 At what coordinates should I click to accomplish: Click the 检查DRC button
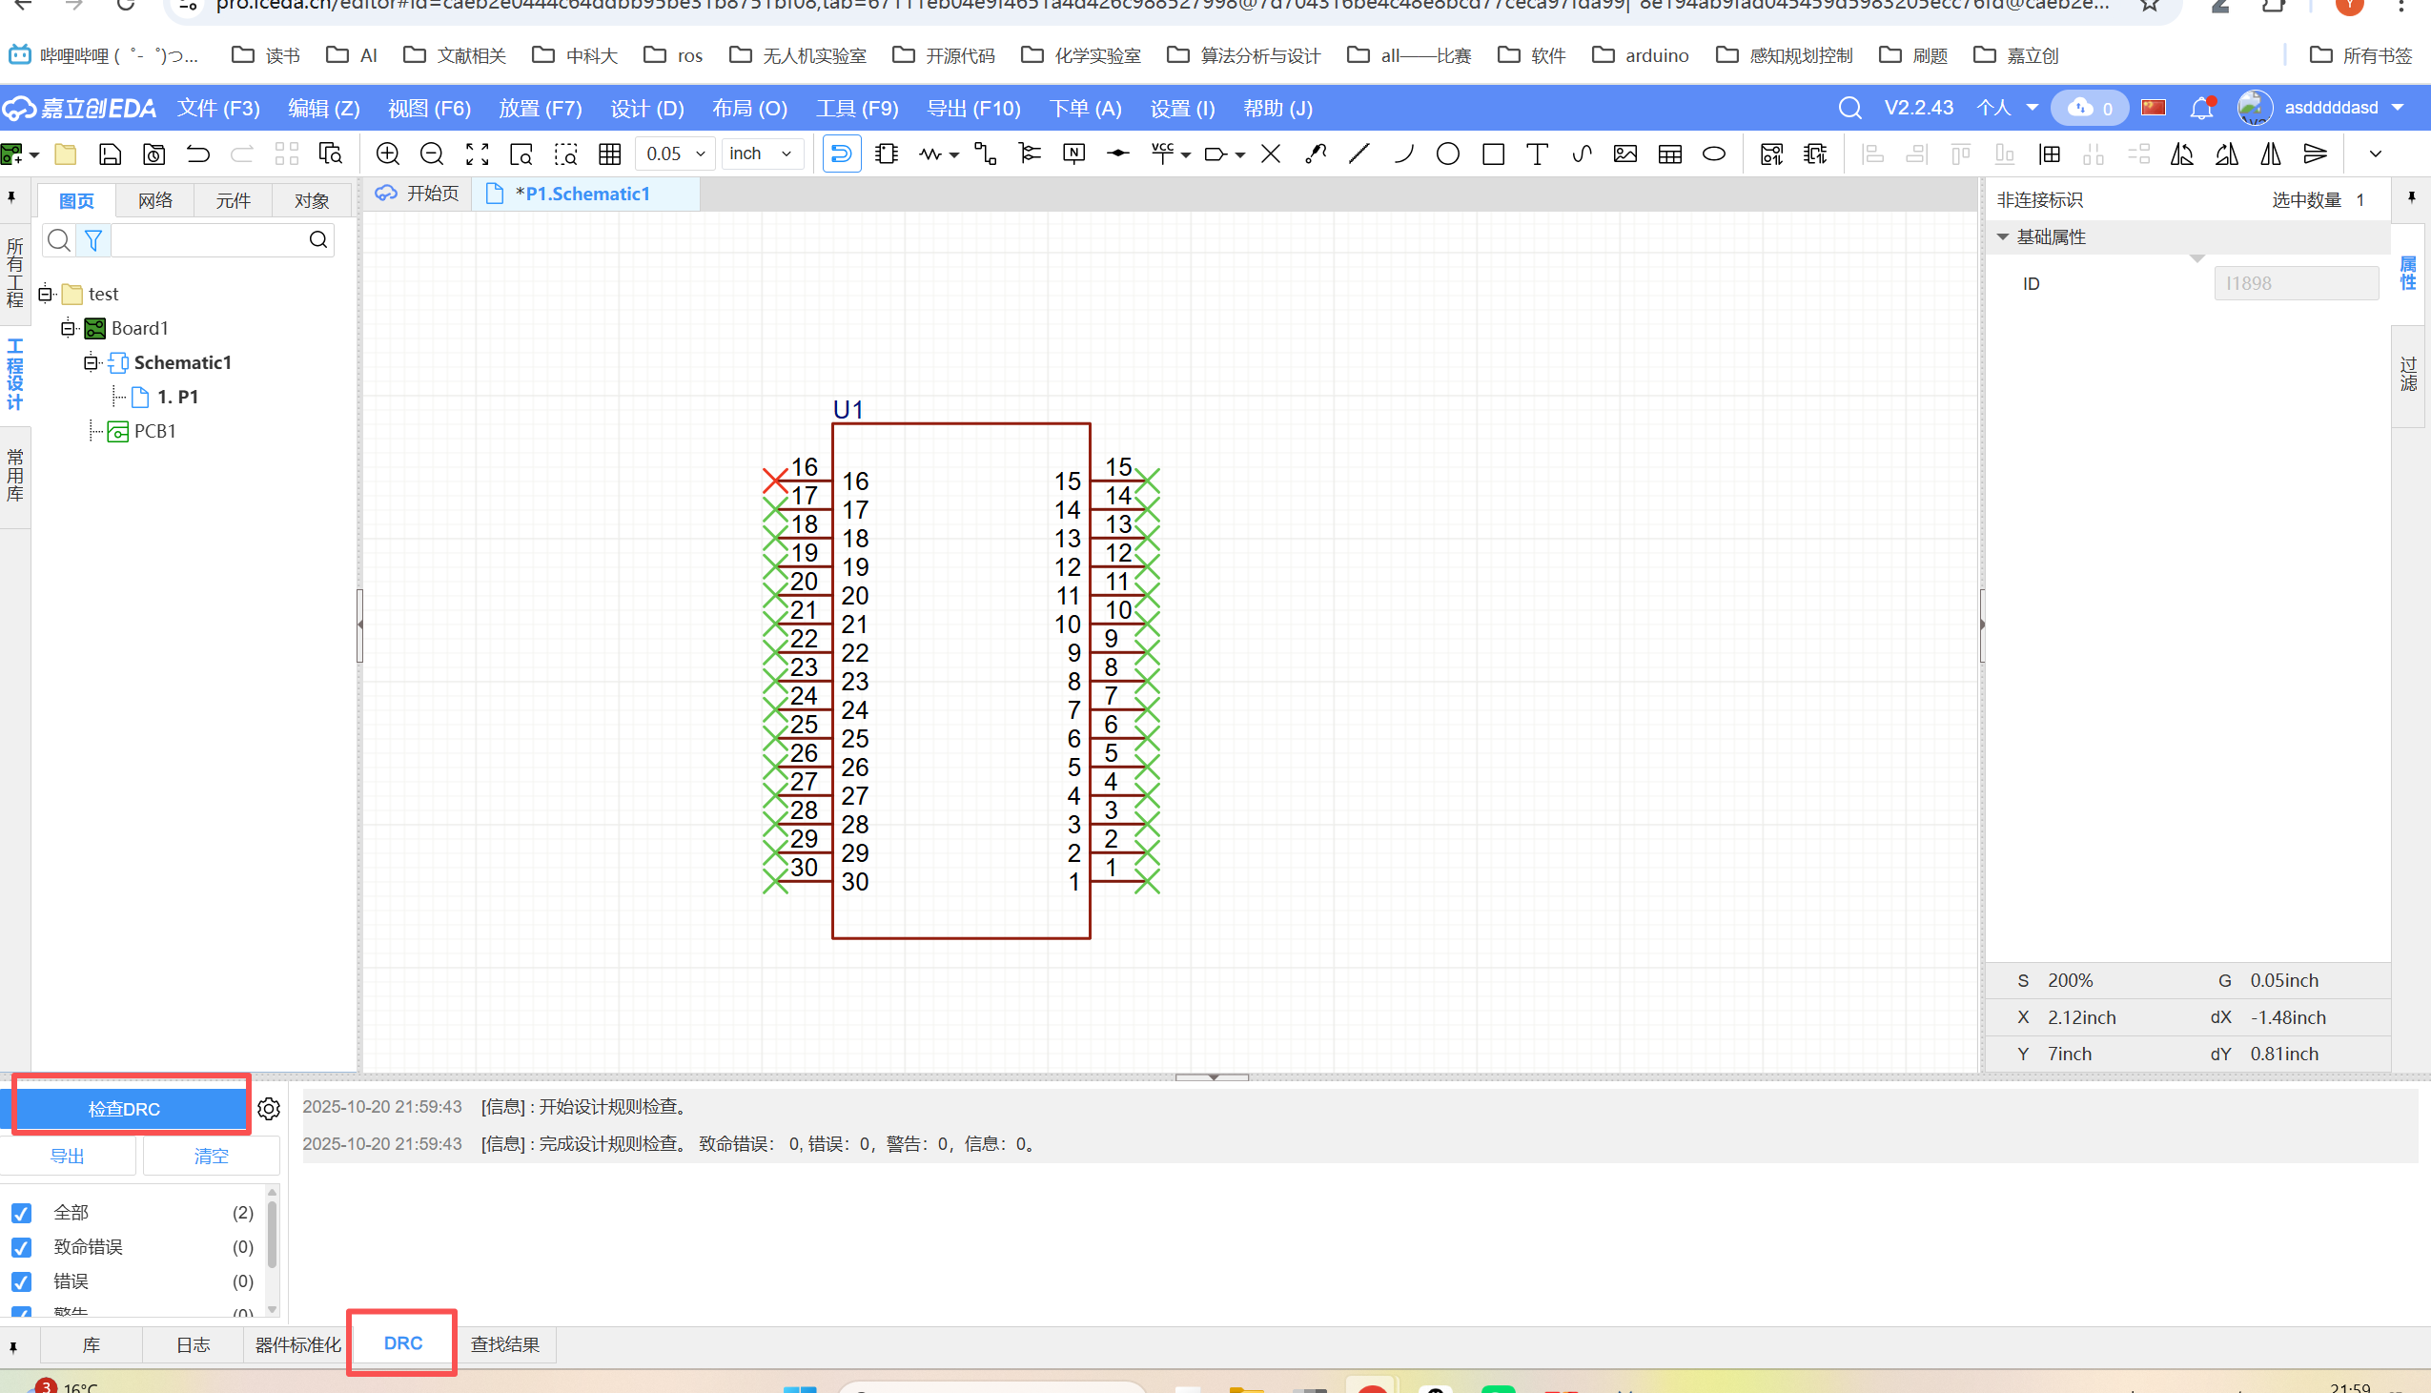pyautogui.click(x=124, y=1108)
